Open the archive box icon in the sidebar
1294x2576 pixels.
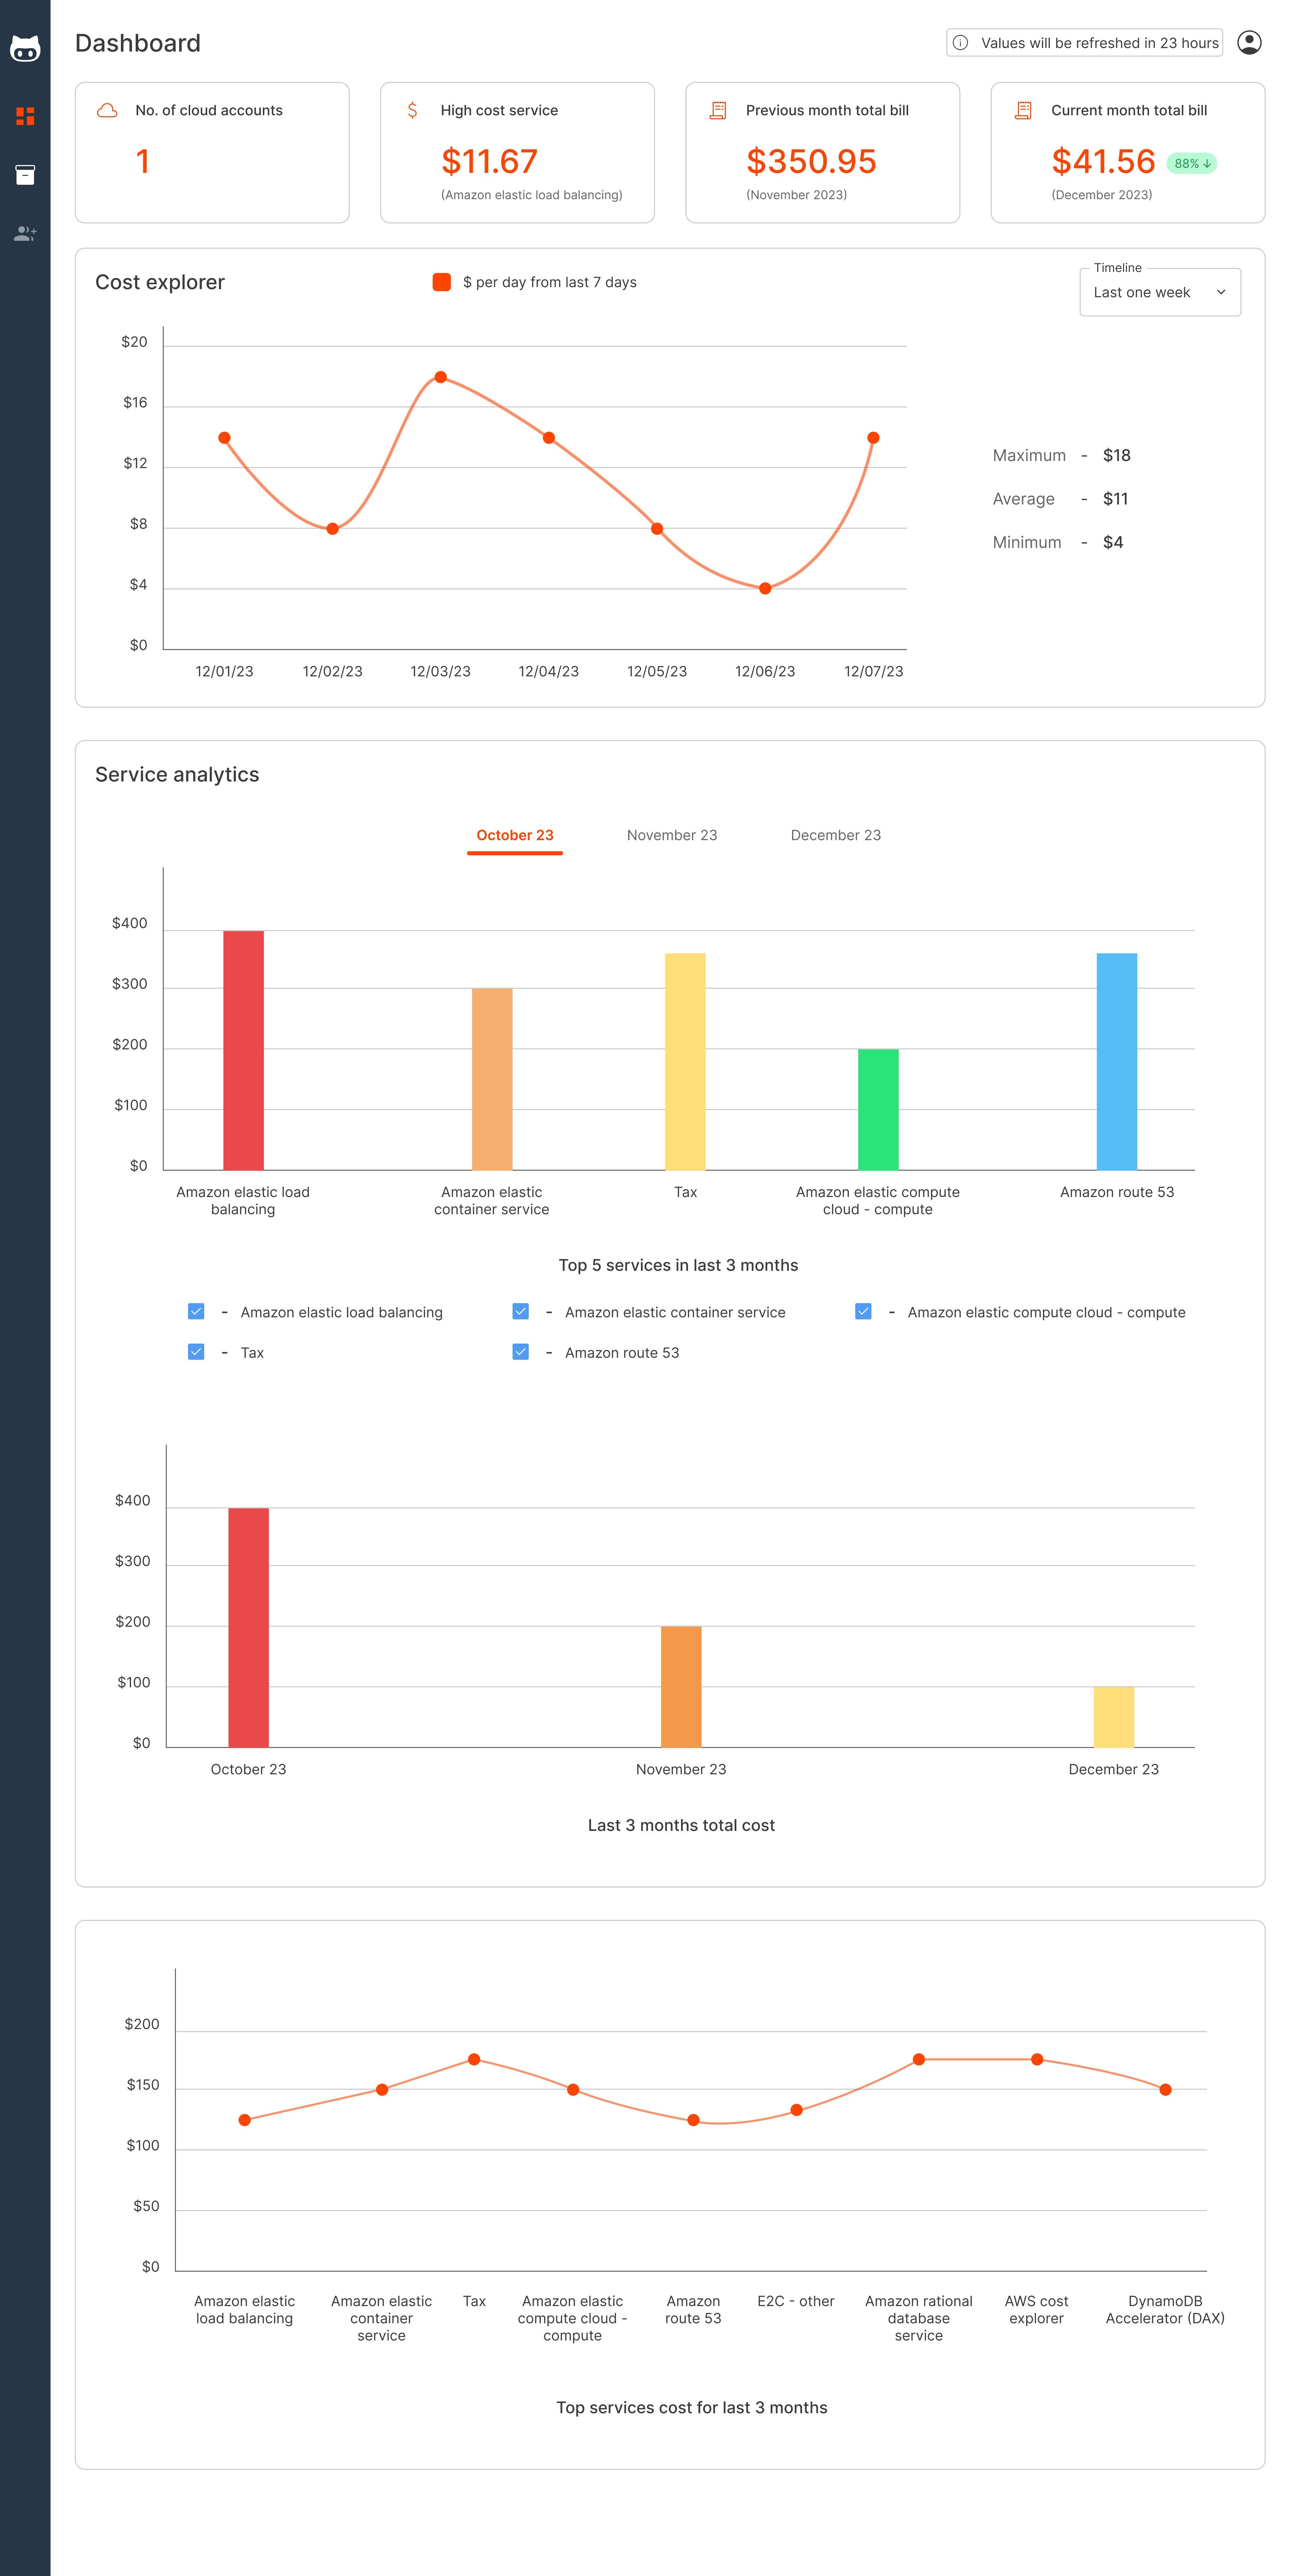25,175
